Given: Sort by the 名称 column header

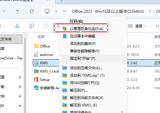Looking at the screenshot, I should tap(41, 37).
